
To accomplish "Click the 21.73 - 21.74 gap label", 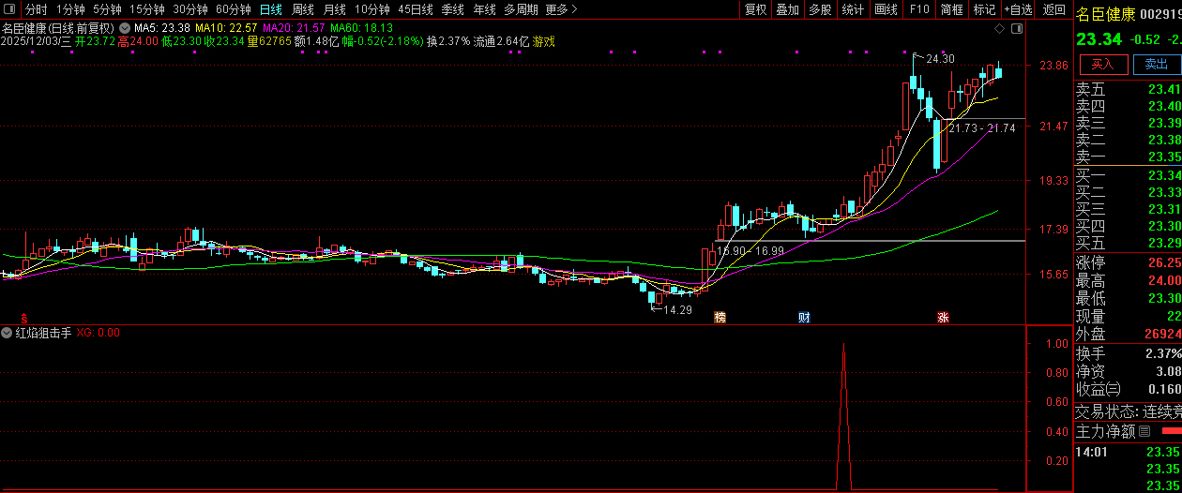I will (x=982, y=127).
